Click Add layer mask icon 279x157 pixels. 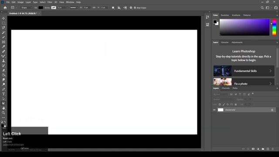point(253,149)
